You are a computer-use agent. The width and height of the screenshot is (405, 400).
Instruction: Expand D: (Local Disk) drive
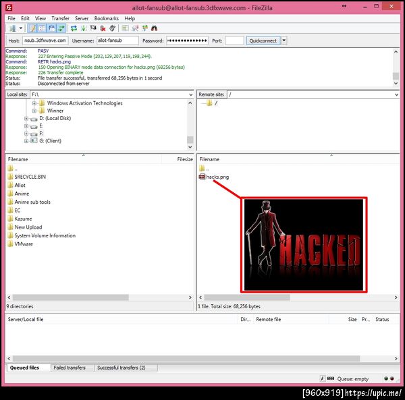click(x=26, y=119)
